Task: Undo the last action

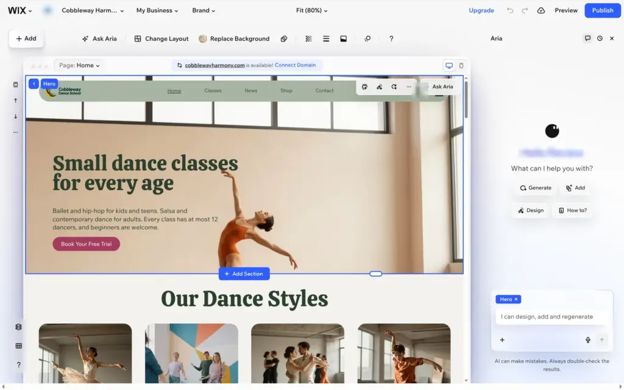Action: (510, 10)
